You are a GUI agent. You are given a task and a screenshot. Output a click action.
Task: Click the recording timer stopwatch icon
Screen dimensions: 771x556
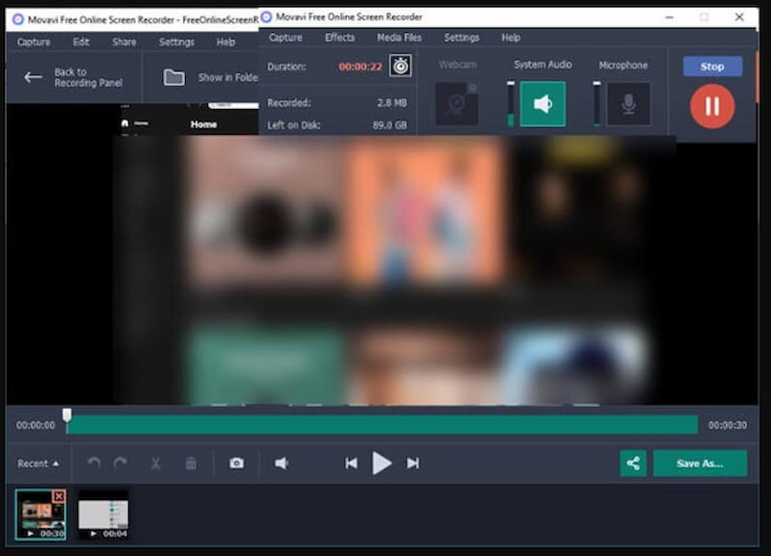pyautogui.click(x=400, y=66)
